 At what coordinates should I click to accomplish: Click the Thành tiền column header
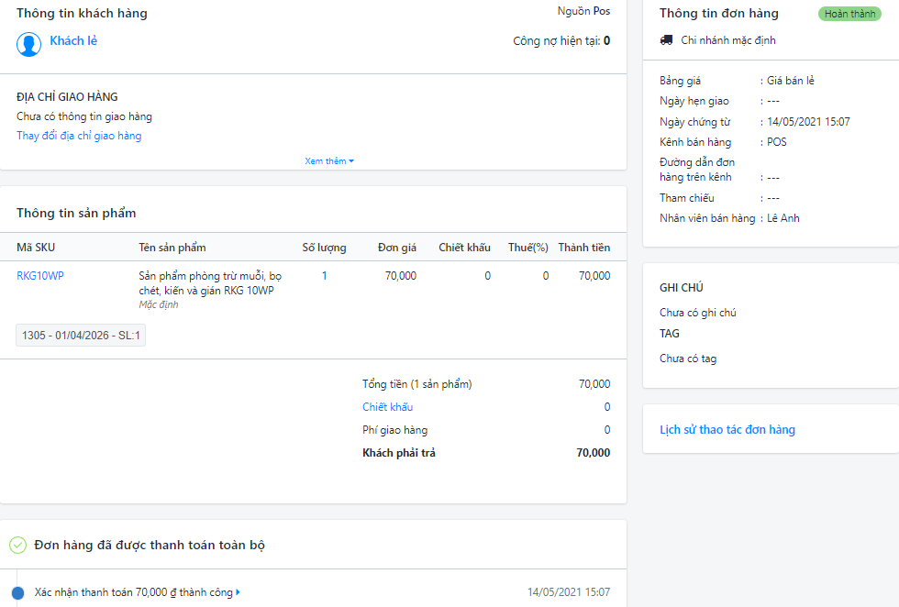(584, 248)
